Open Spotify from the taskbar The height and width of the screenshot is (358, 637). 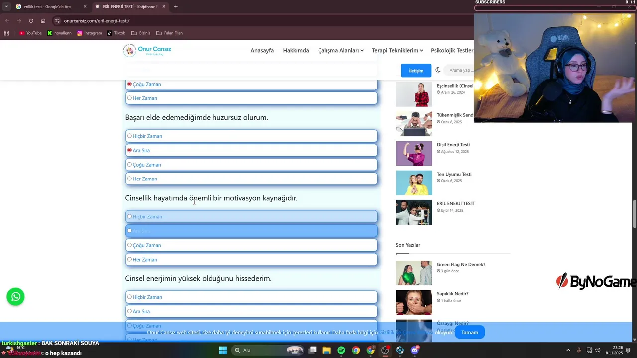click(x=341, y=350)
